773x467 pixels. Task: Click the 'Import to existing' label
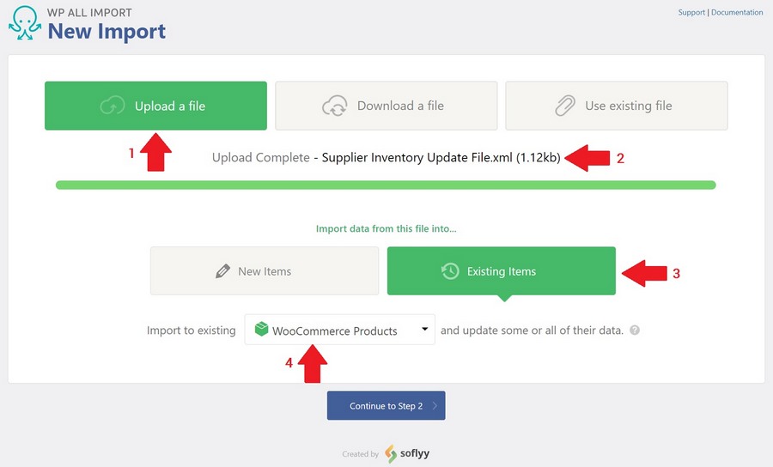point(192,330)
